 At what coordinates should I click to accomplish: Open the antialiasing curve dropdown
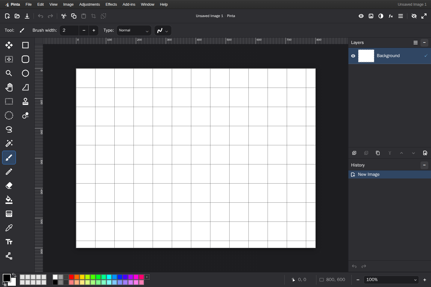163,30
